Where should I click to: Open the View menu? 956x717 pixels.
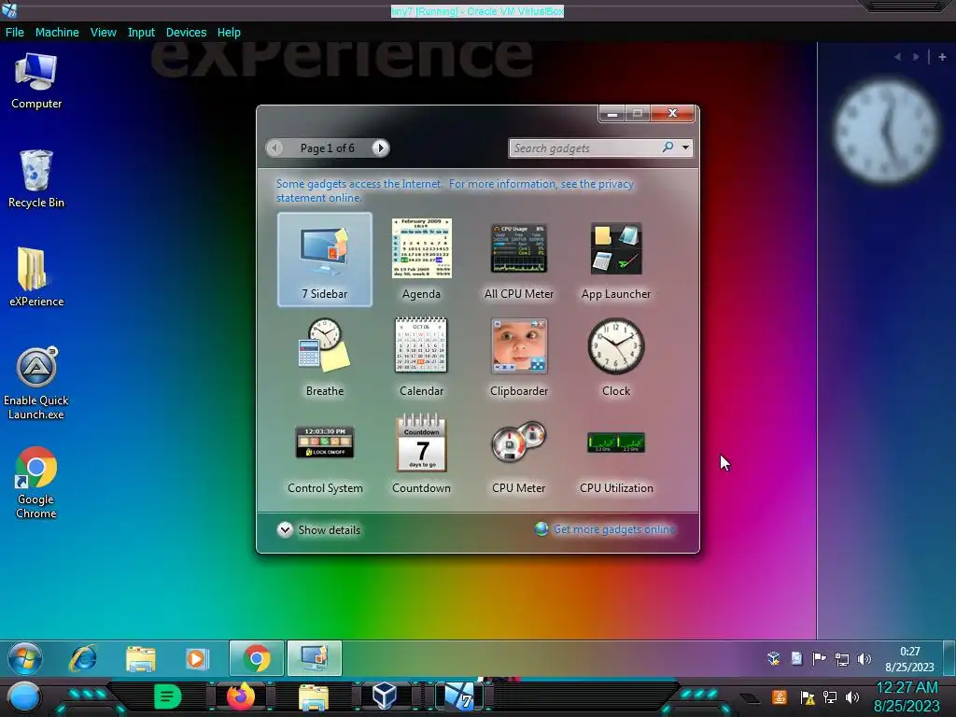point(103,33)
